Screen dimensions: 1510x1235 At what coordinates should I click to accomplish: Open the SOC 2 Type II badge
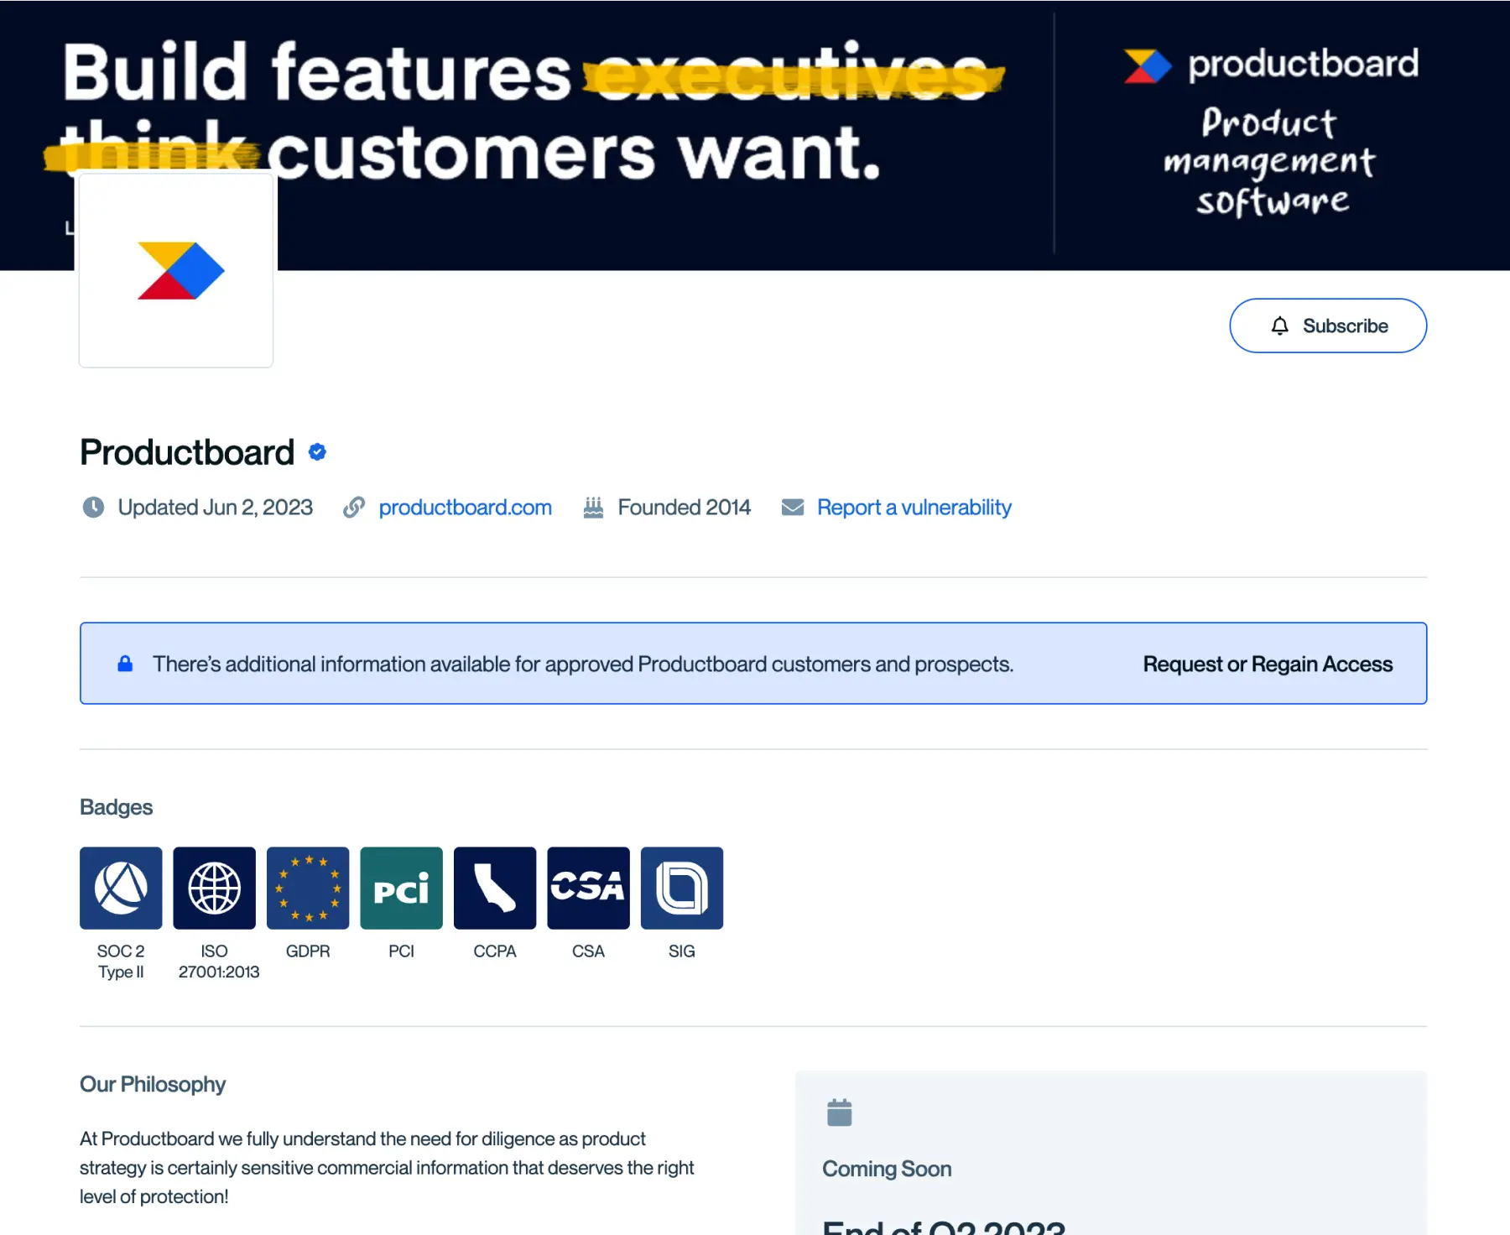point(121,888)
